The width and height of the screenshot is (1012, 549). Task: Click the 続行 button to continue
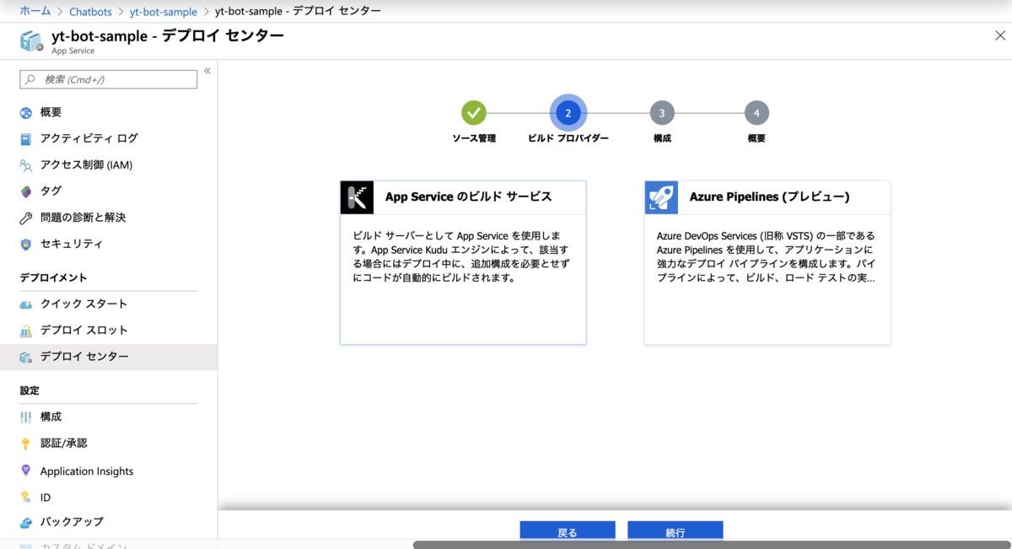[675, 530]
